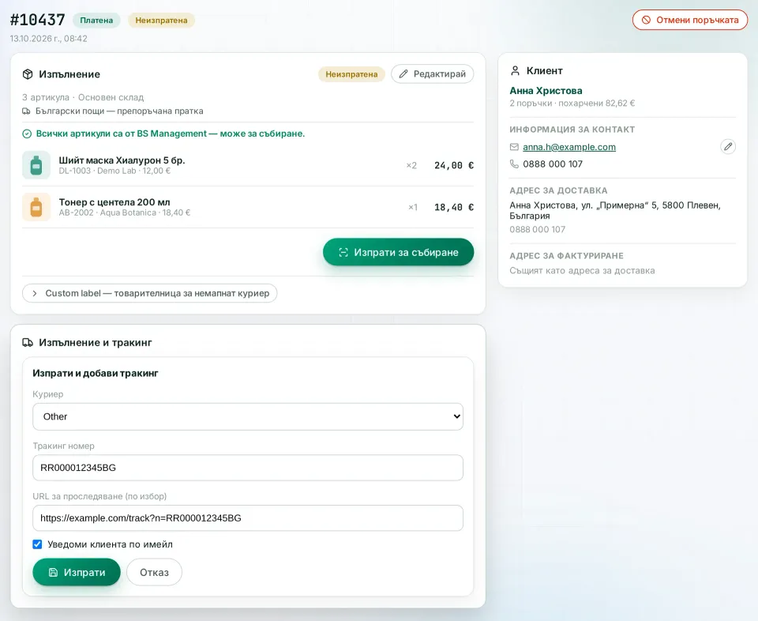Click the envelope icon next to the email
Screen dimensions: 758x621
coord(514,147)
